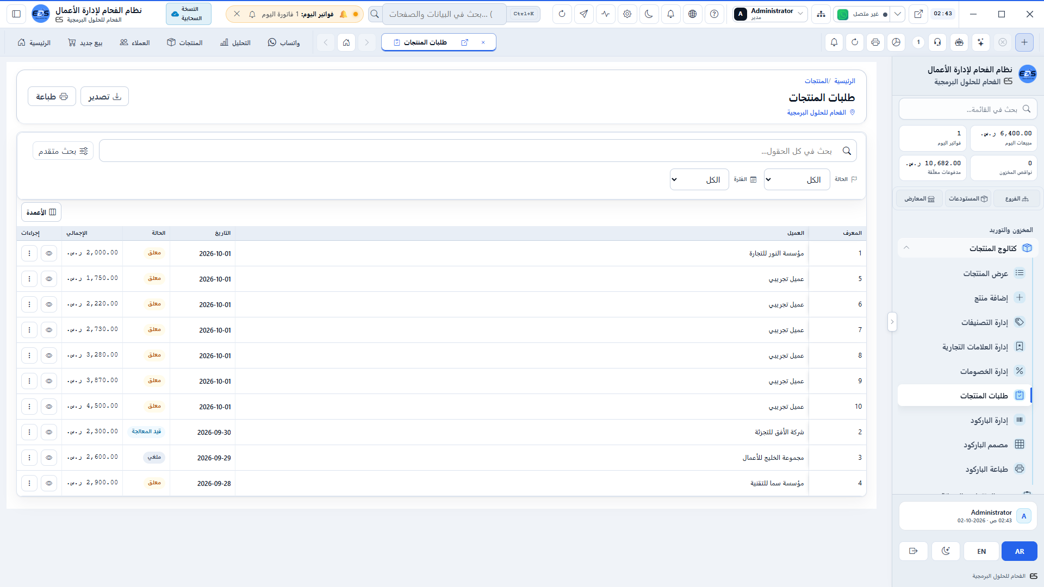Toggle the night mode button in the sidebar footer
Viewport: 1044px width, 587px height.
pyautogui.click(x=946, y=551)
